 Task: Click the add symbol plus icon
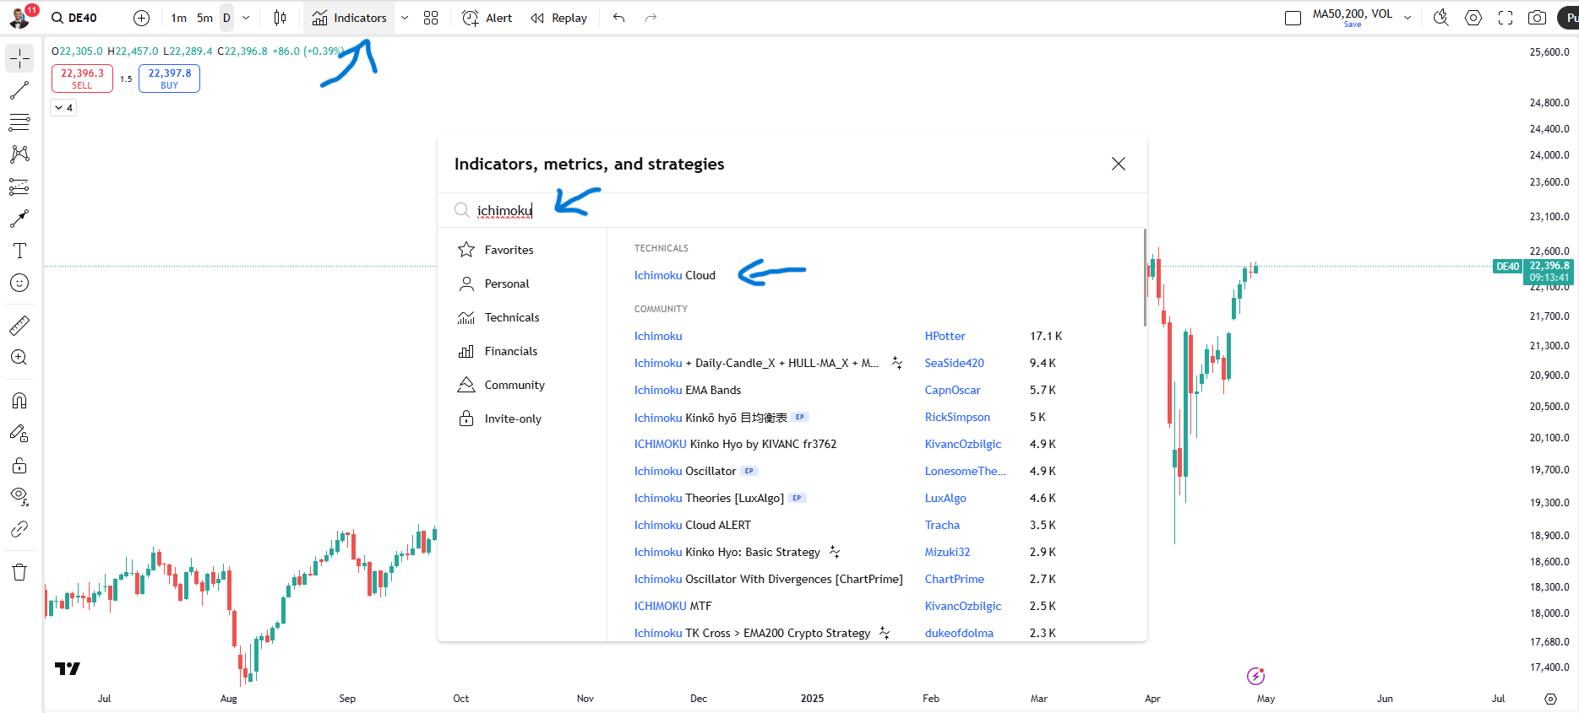click(142, 18)
